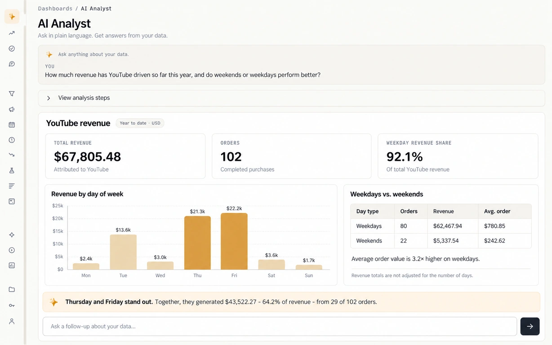Click the Mon axis label in chart
The image size is (552, 345).
(x=86, y=275)
